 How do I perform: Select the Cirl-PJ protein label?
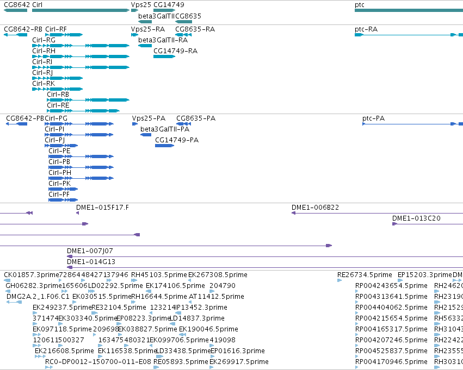(54, 140)
